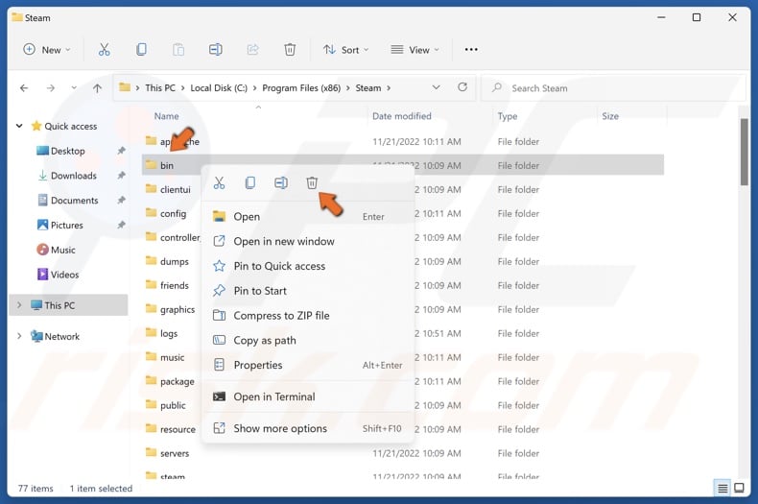Click the Pictures icon in the sidebar
This screenshot has width=758, height=504.
[42, 225]
